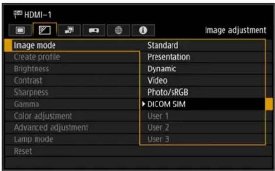Screen dimensions: 275x171
Task: Open the Input settings tab icon
Action: tap(20, 30)
